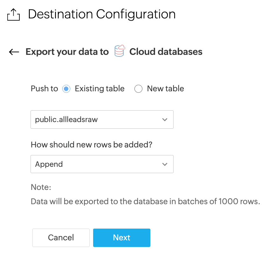Viewport: 267px width, 253px height.
Task: Click the 'Push to' label
Action: 44,89
